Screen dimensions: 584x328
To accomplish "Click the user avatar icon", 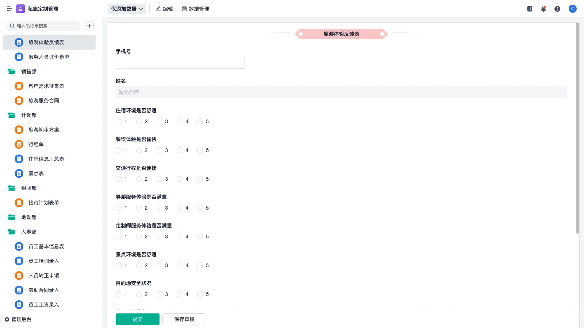I will click(x=573, y=9).
